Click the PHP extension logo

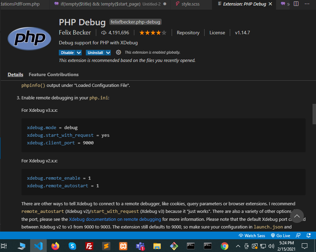tap(29, 39)
